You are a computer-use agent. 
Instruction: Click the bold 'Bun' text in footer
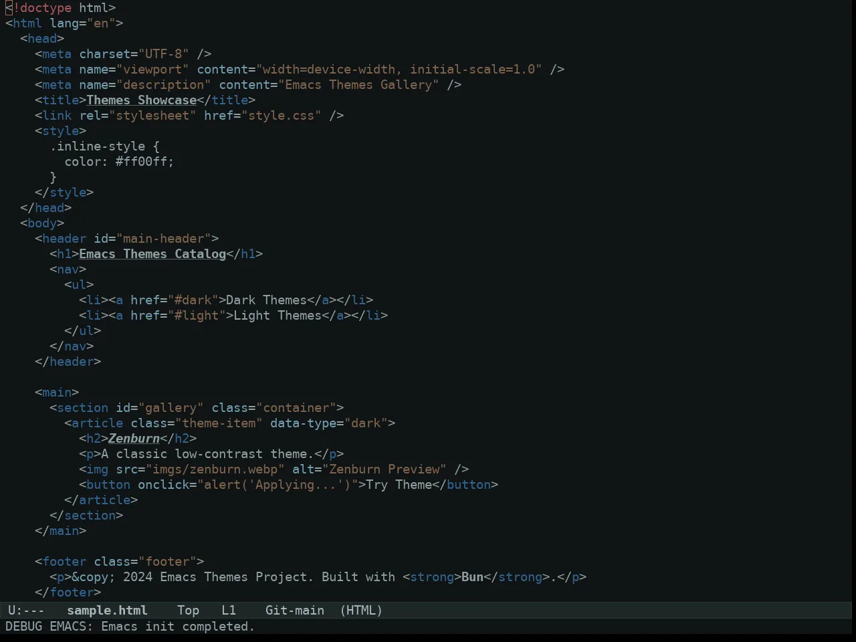472,577
